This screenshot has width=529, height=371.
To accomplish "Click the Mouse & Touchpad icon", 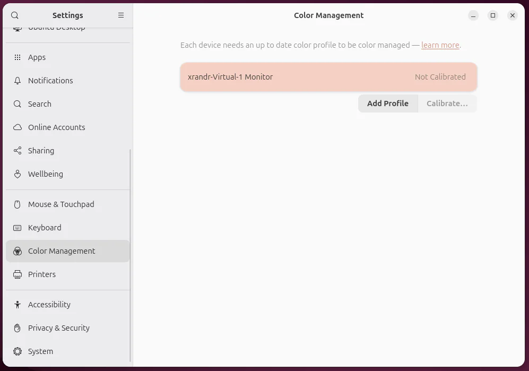I will pos(17,204).
